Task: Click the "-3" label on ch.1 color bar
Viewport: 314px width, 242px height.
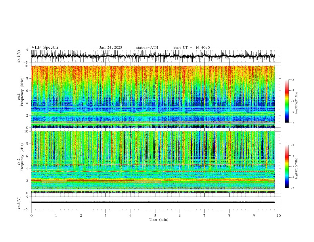Action: coord(293,79)
